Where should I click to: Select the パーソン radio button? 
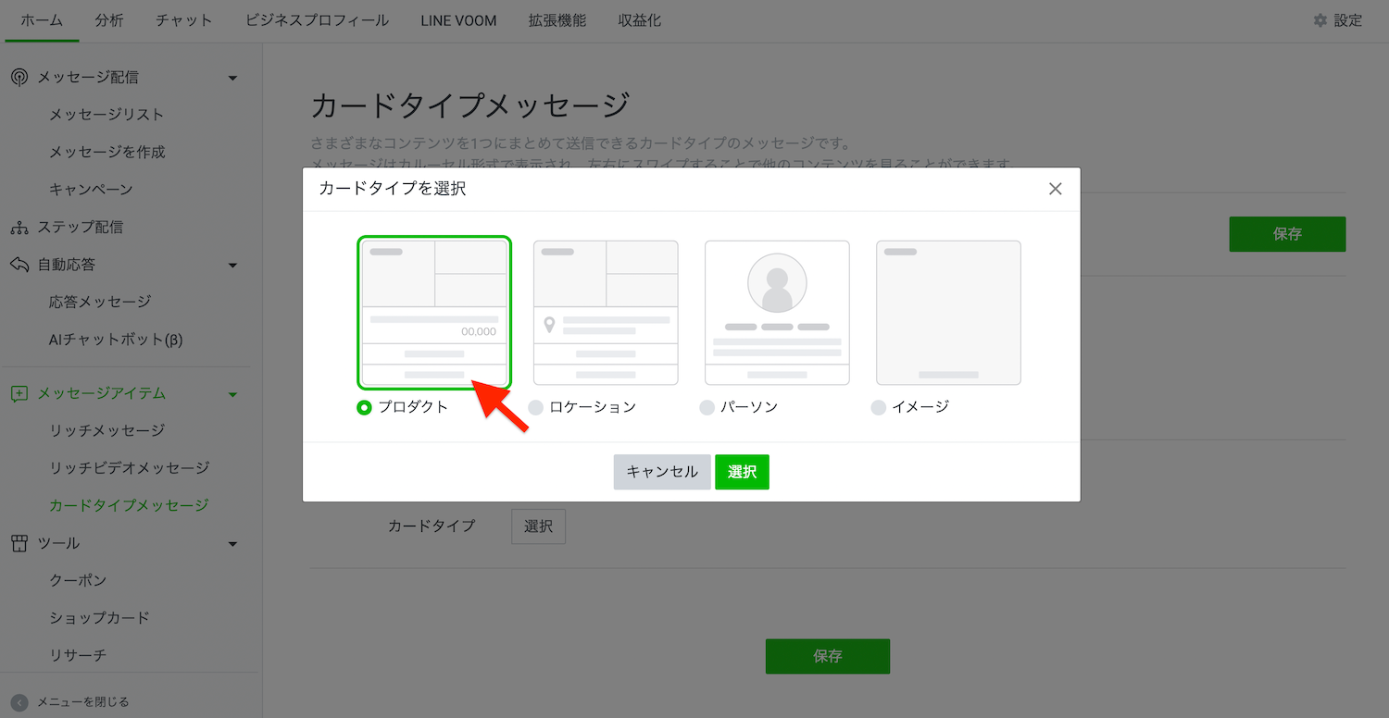[707, 407]
